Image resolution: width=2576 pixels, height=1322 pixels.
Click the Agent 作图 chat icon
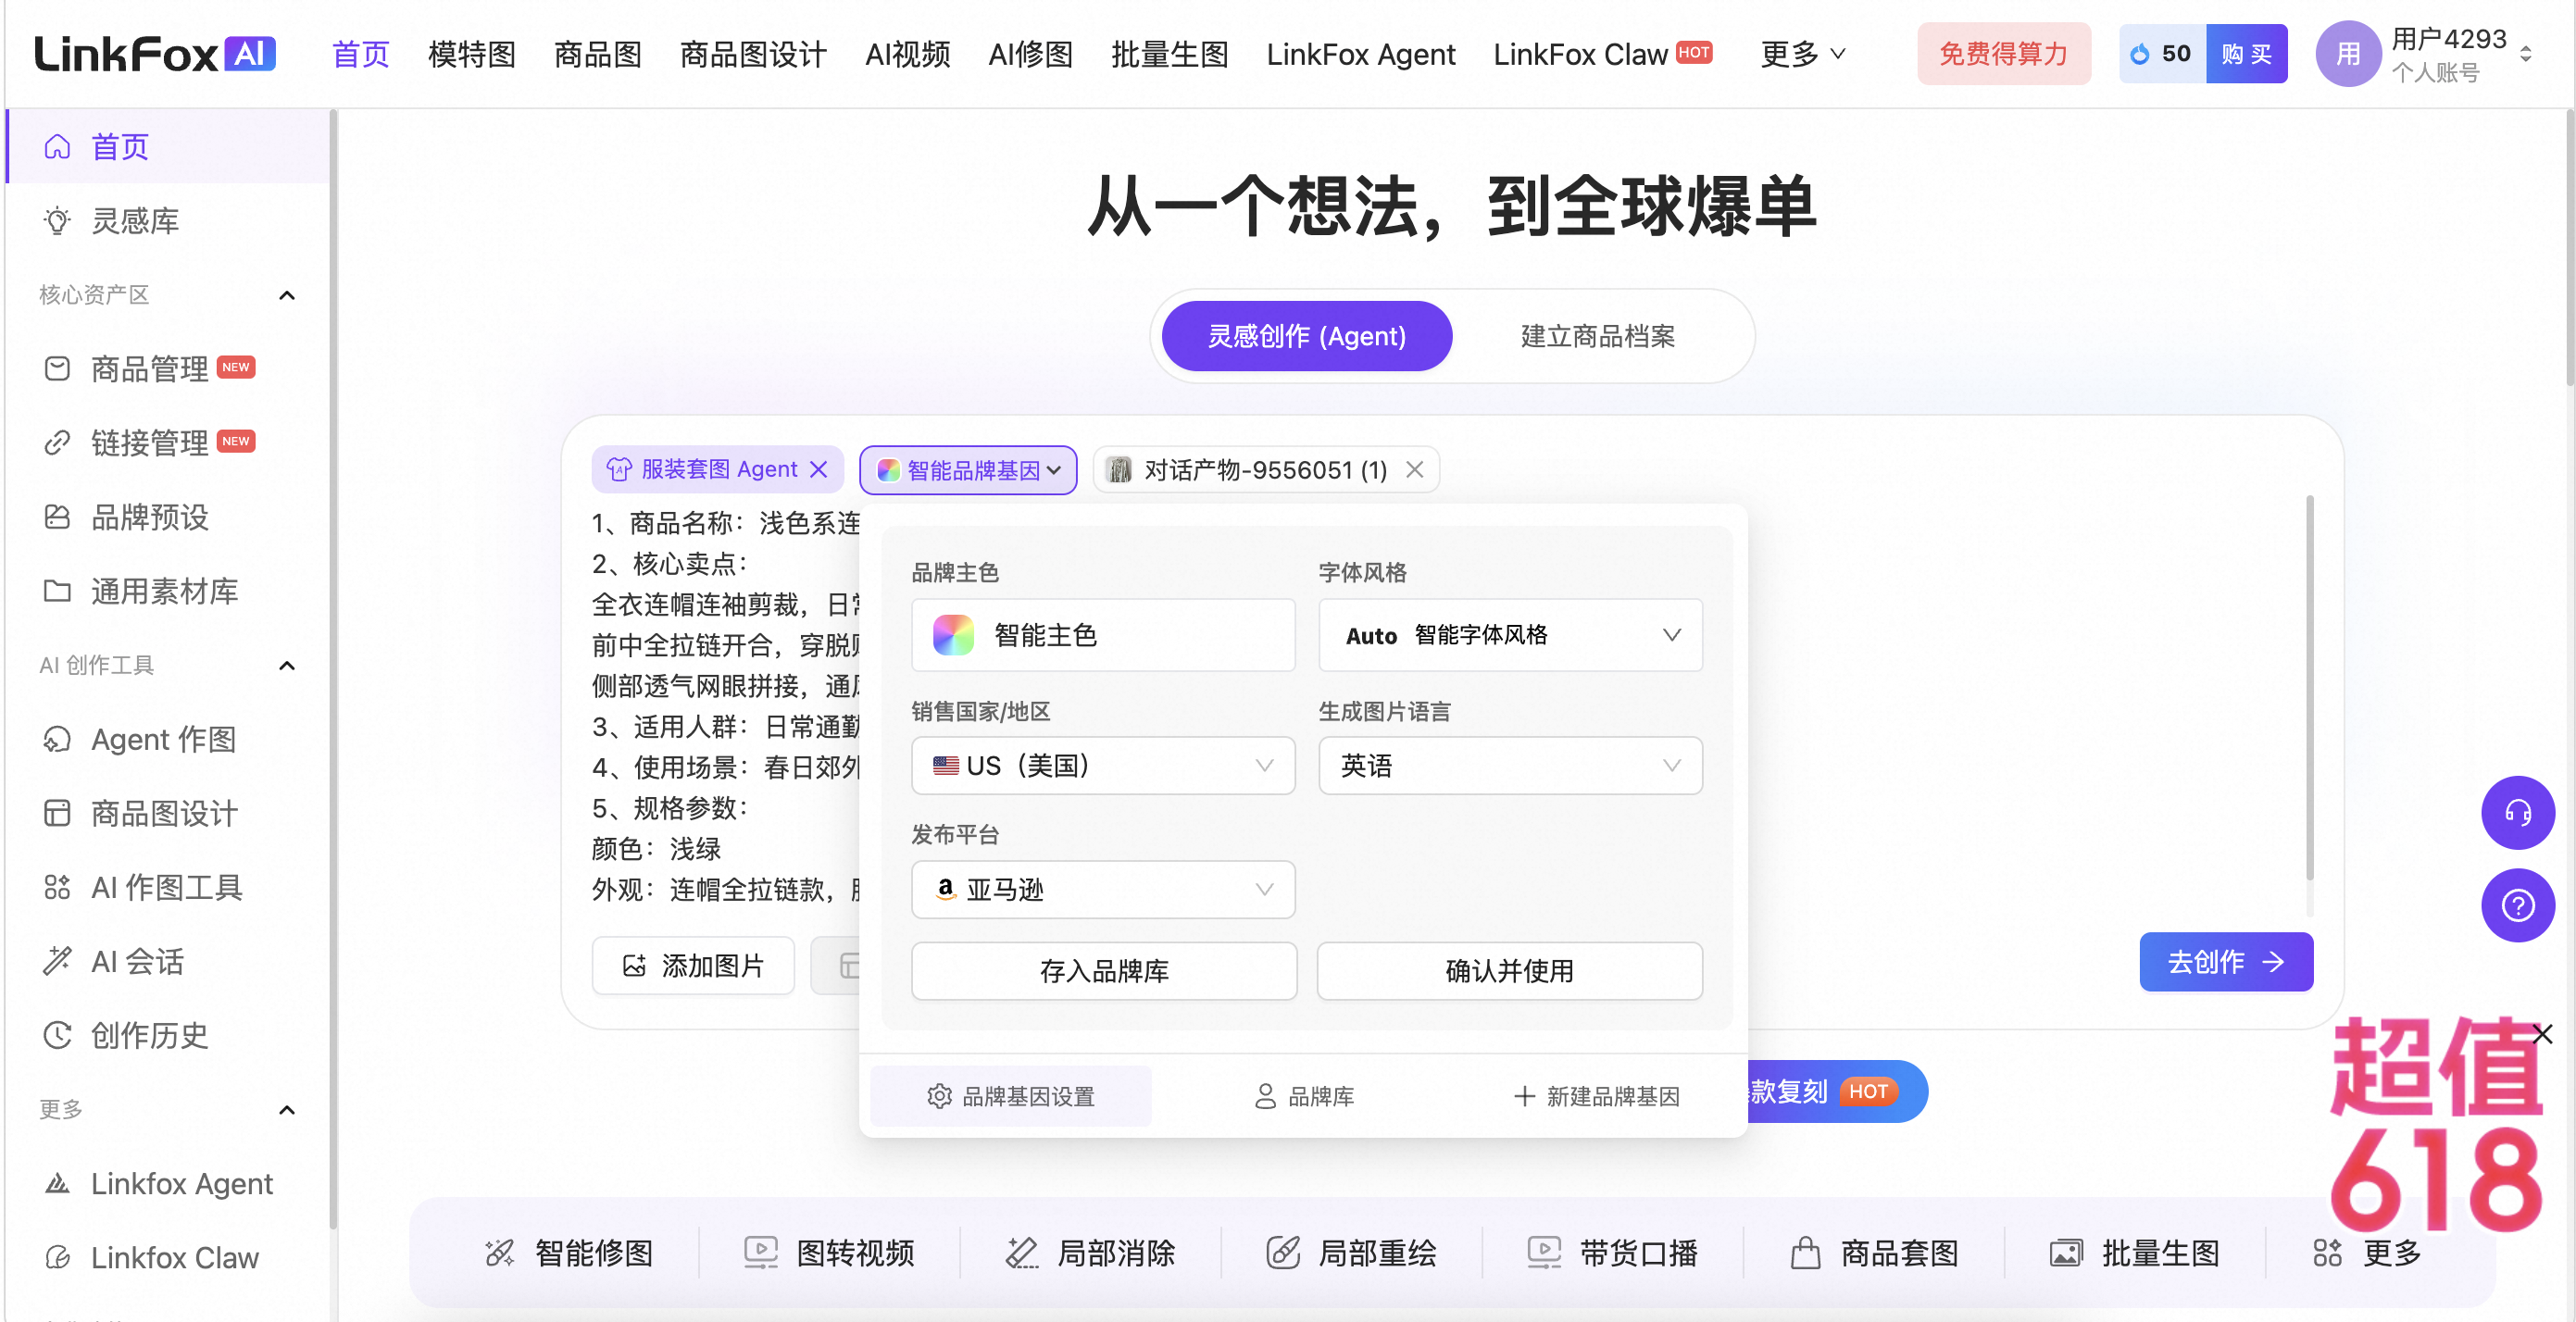(x=57, y=739)
